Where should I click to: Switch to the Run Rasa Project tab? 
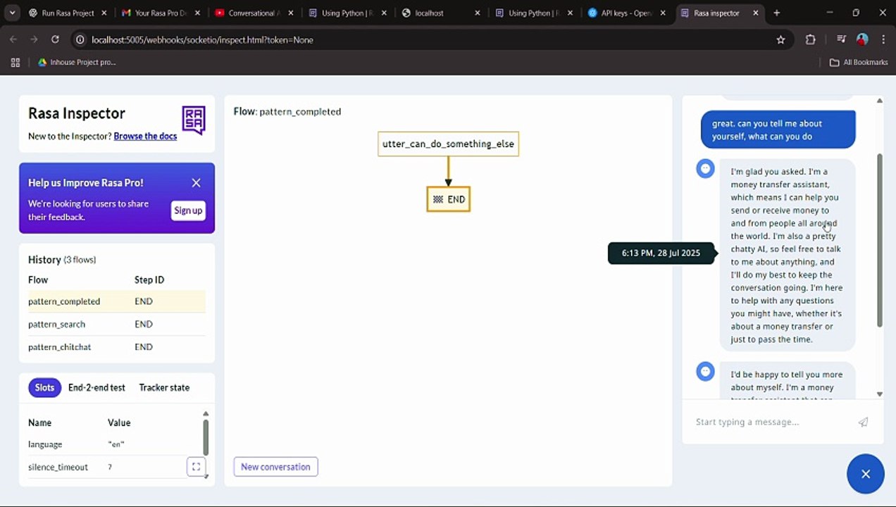click(67, 13)
